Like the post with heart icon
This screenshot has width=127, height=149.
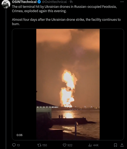point(64,145)
